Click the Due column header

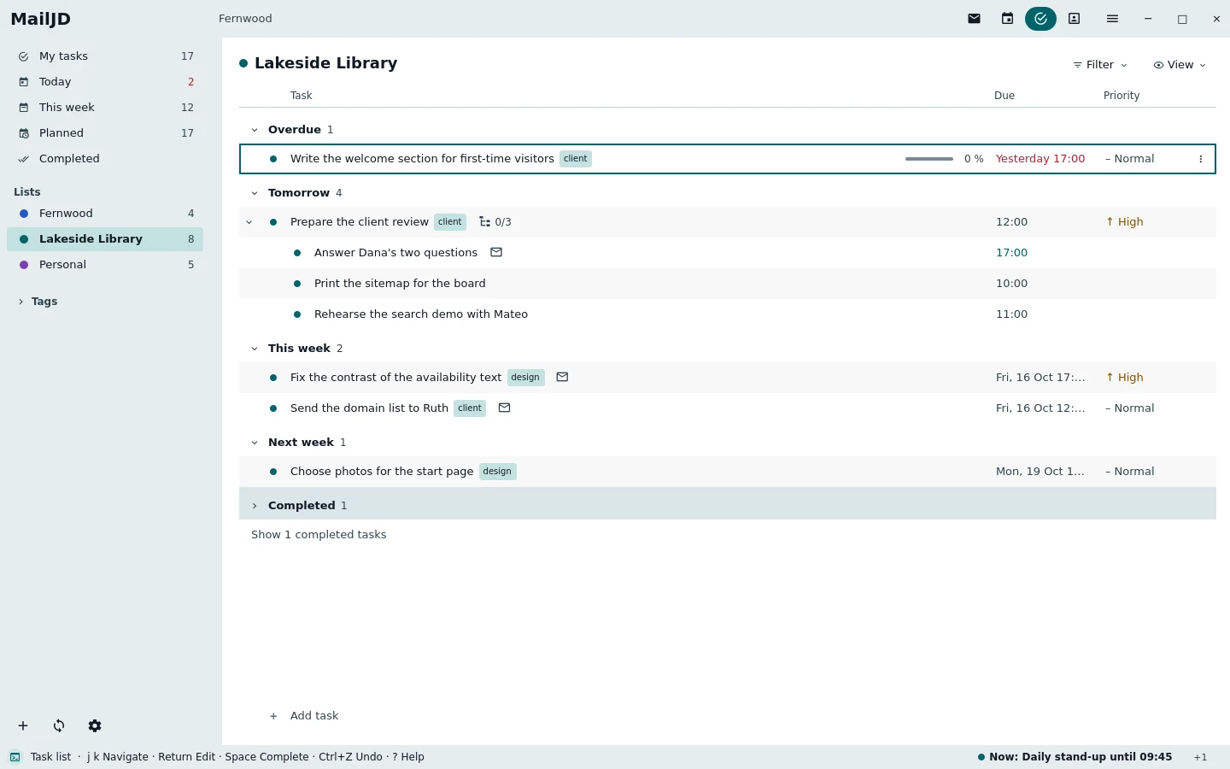coord(1004,96)
